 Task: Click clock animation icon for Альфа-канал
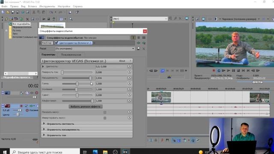coord(129,101)
